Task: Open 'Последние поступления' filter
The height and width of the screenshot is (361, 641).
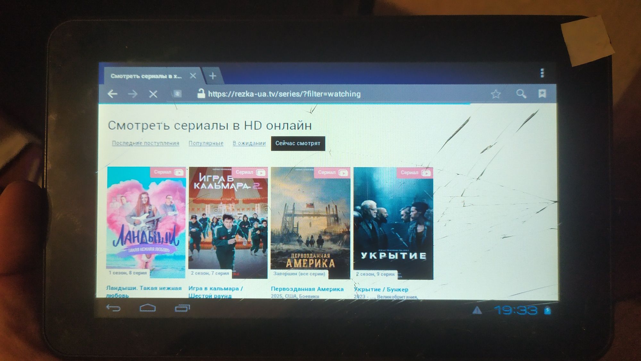Action: click(x=146, y=143)
